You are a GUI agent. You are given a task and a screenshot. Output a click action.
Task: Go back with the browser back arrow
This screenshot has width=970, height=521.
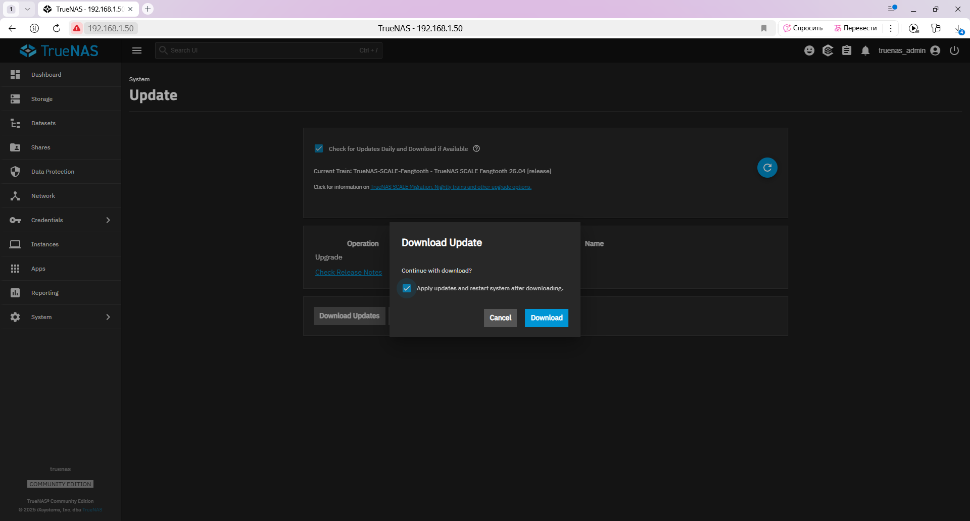point(12,28)
